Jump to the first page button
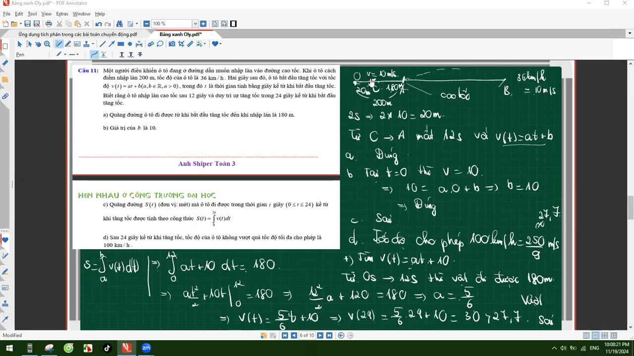Image resolution: width=634 pixels, height=356 pixels. [285, 335]
